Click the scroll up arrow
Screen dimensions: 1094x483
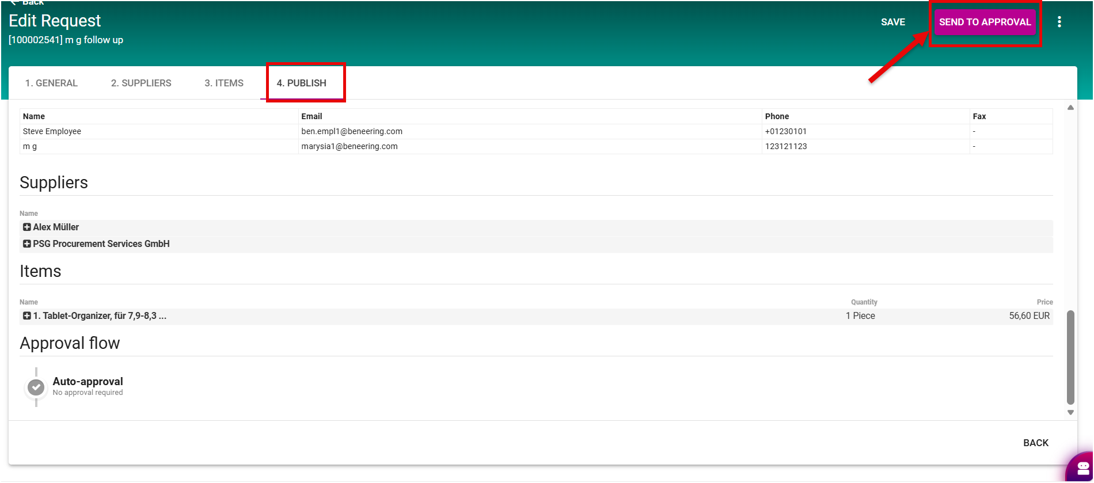[x=1070, y=108]
